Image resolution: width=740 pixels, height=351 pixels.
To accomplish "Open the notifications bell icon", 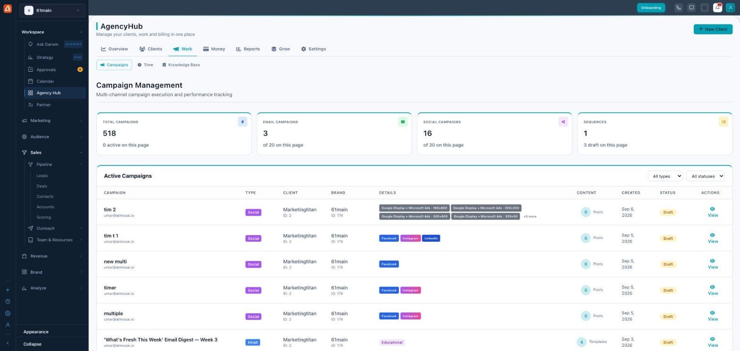I will [x=717, y=8].
